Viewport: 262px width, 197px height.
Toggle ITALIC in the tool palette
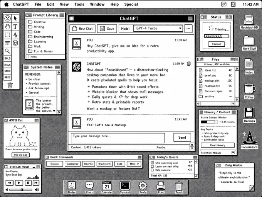(x=7, y=65)
